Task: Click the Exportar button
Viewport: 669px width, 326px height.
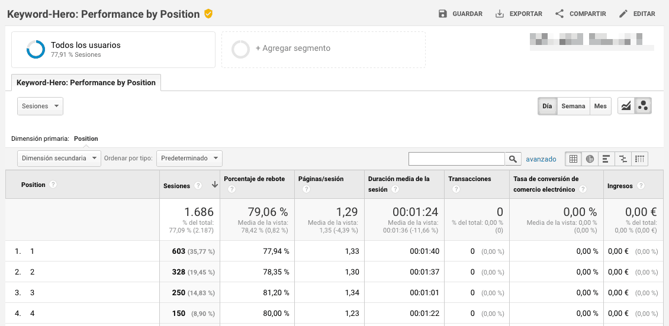Action: (519, 14)
